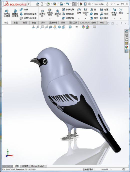The height and width of the screenshot is (172, 130).
Task: Select the Zoom to Fit view icon
Action: tap(38, 27)
